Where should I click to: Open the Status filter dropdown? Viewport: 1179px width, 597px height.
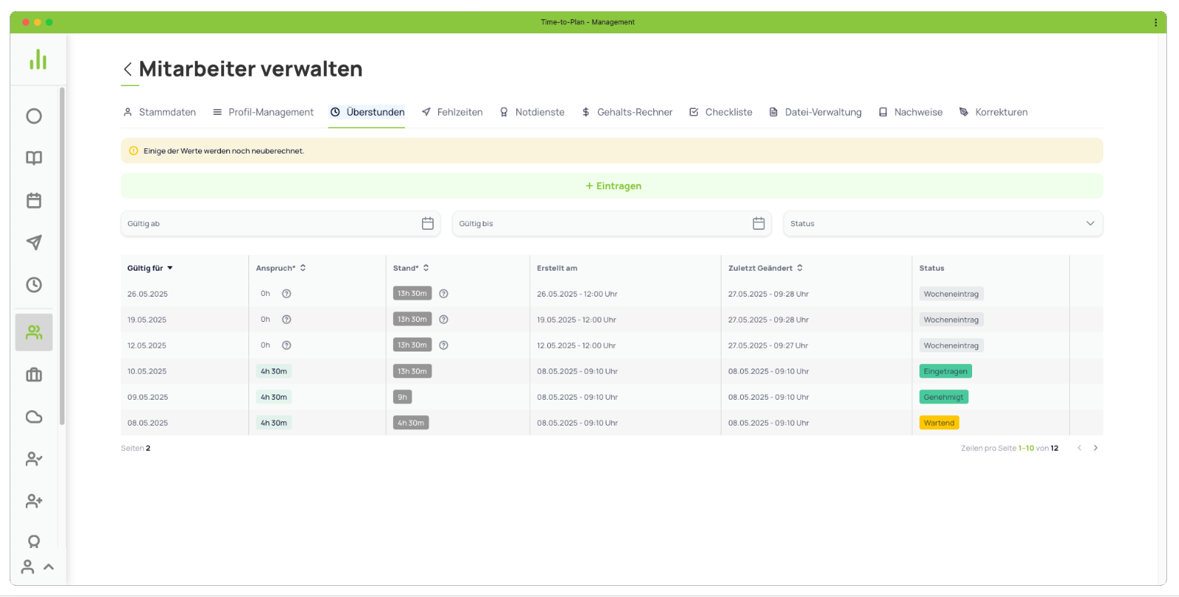(942, 223)
